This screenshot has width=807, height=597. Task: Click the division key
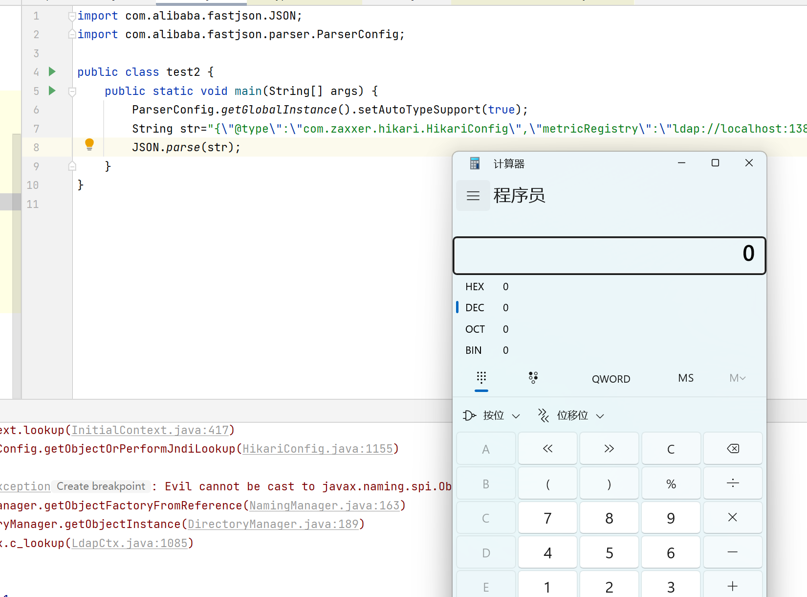coord(733,483)
